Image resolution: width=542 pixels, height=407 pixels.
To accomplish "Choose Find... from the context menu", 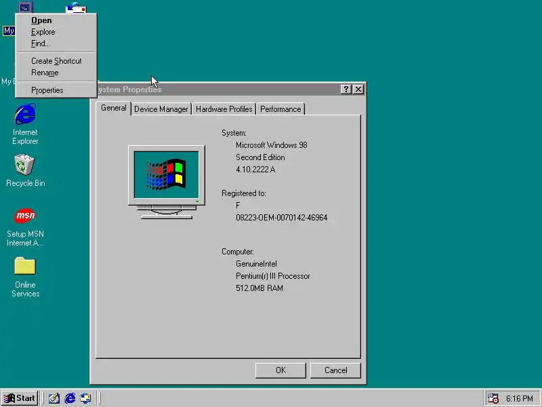I will click(x=56, y=43).
